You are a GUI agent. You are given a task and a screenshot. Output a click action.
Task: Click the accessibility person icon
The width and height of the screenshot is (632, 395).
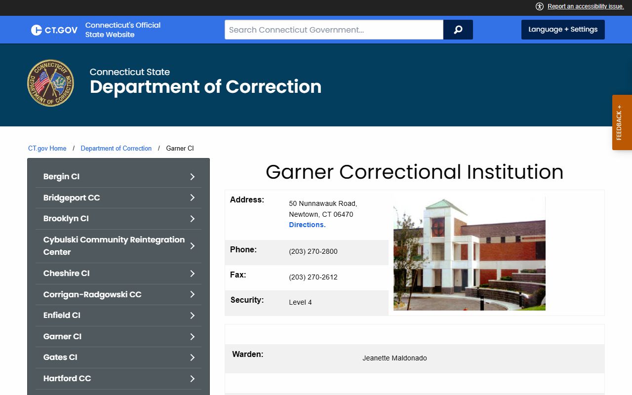coord(540,6)
